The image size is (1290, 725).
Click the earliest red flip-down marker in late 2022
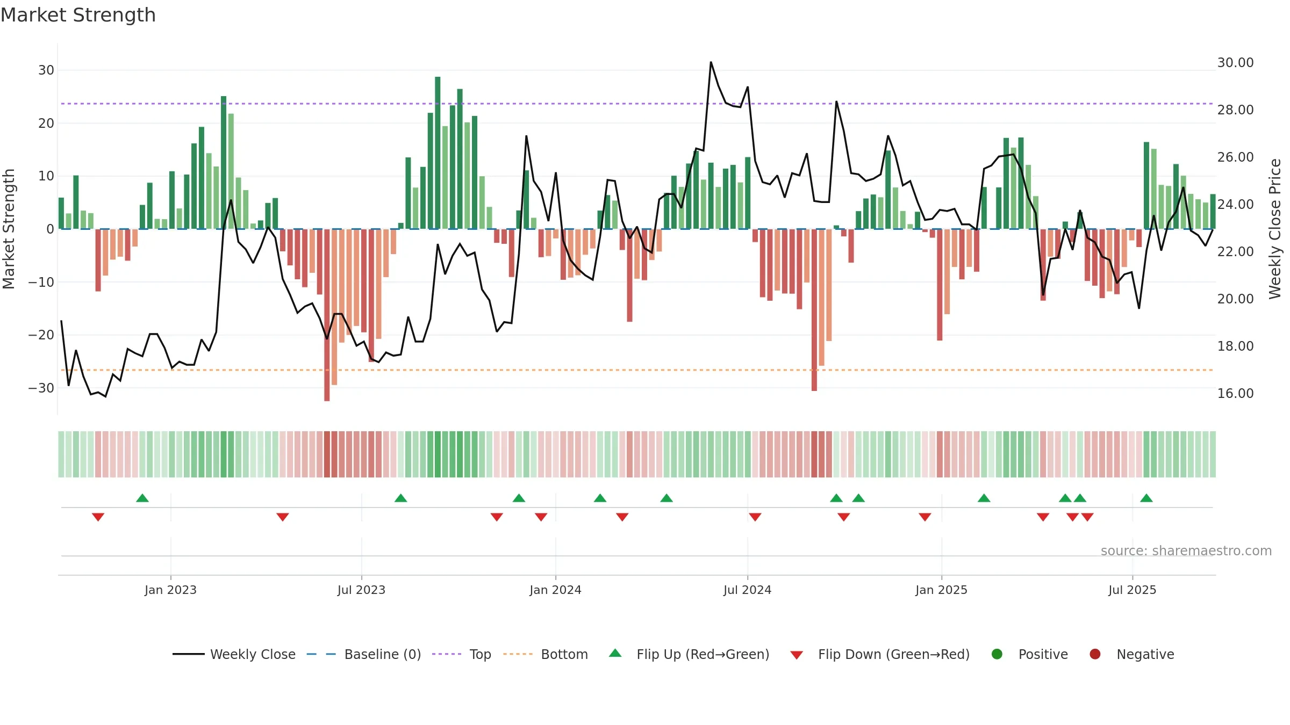pyautogui.click(x=98, y=517)
